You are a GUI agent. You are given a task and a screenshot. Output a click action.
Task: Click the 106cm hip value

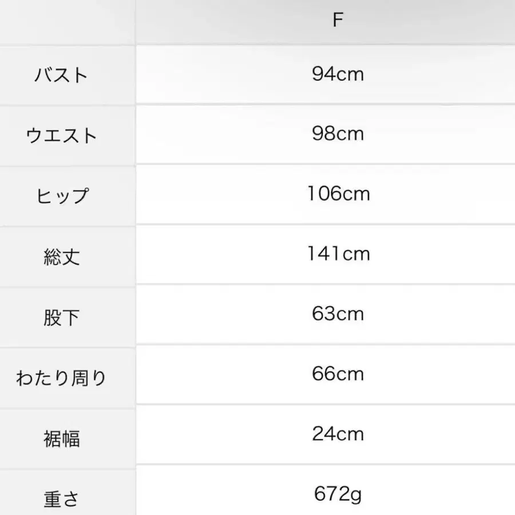click(x=338, y=194)
